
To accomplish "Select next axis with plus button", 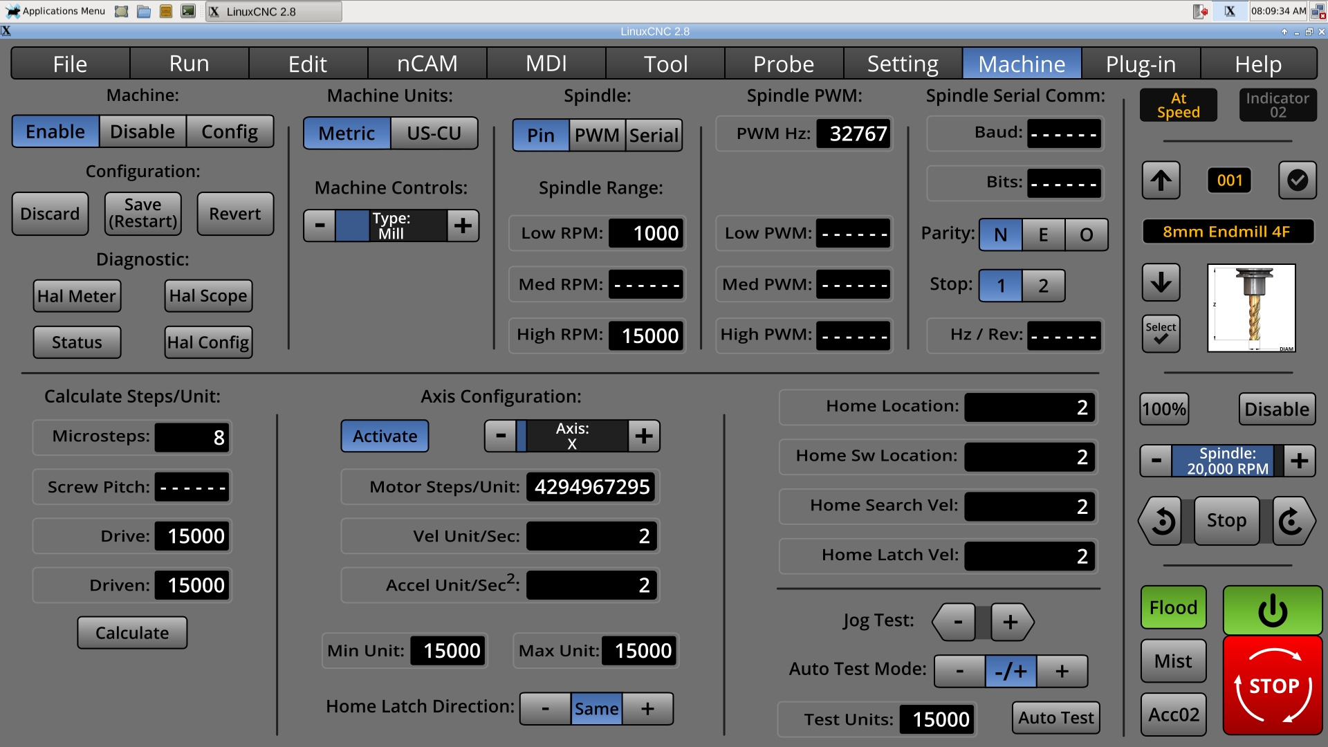I will coord(644,436).
